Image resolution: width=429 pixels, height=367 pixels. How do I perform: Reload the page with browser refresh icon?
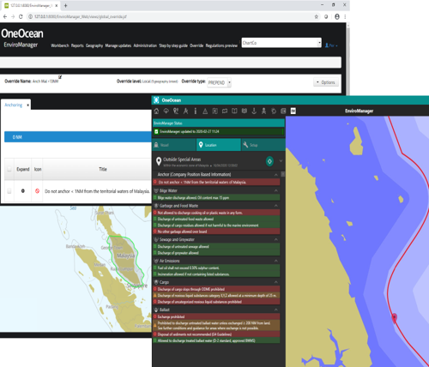21,16
